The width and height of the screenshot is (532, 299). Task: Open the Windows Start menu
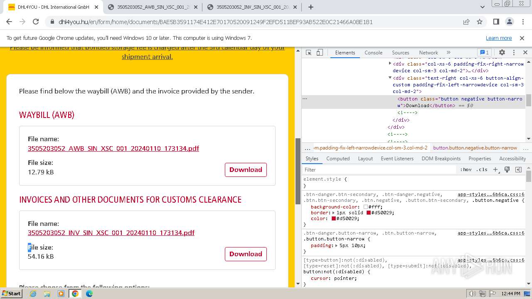[x=11, y=293]
